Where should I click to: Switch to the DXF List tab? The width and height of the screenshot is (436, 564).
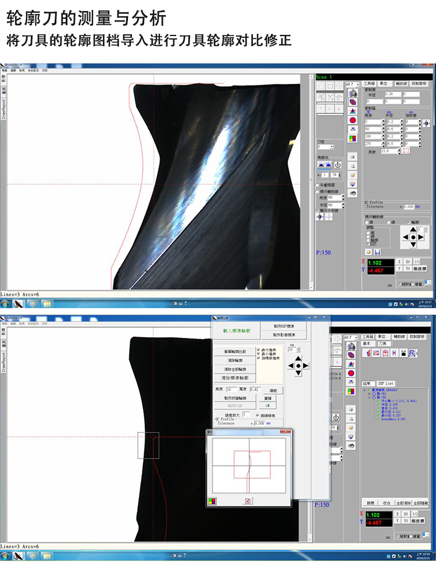[386, 383]
